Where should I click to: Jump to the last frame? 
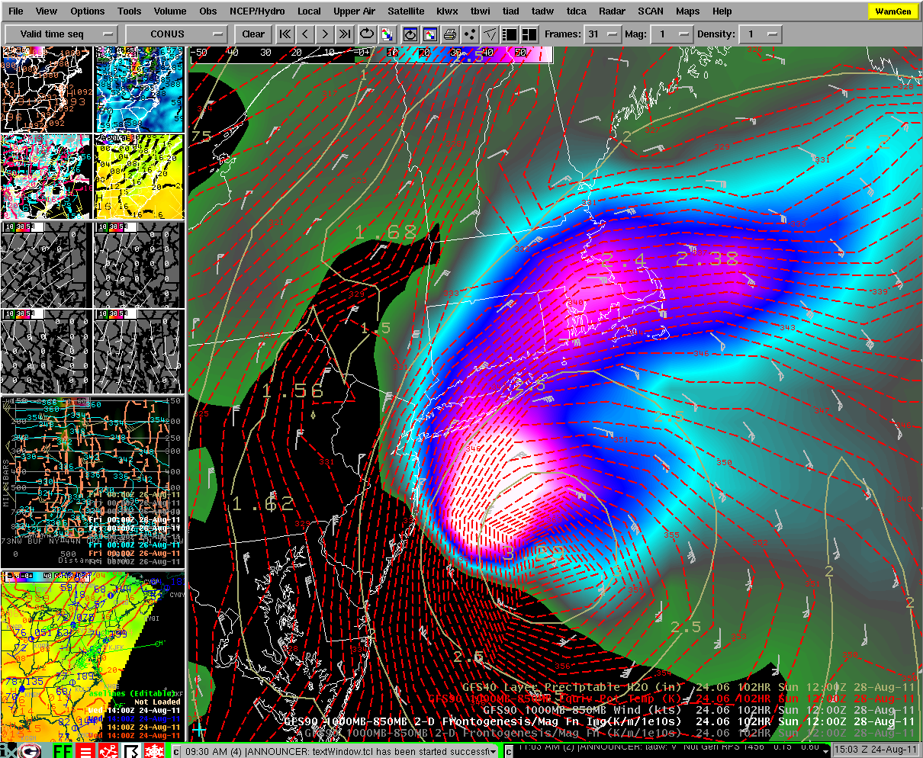[x=345, y=34]
